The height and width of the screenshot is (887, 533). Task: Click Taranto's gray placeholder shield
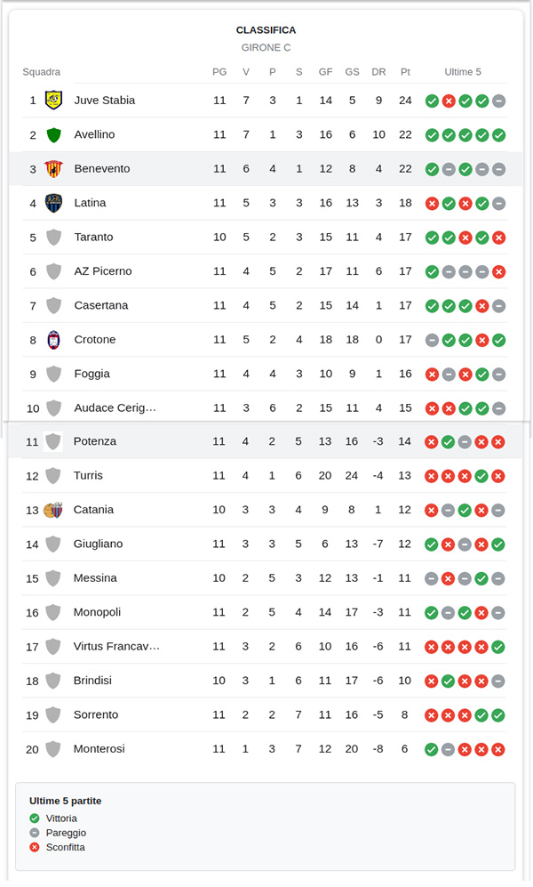pyautogui.click(x=53, y=237)
